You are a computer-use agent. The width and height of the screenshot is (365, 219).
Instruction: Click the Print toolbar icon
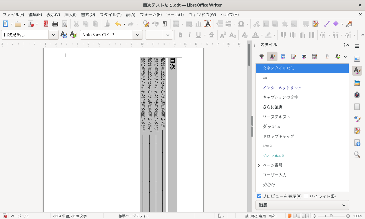tap(55, 24)
